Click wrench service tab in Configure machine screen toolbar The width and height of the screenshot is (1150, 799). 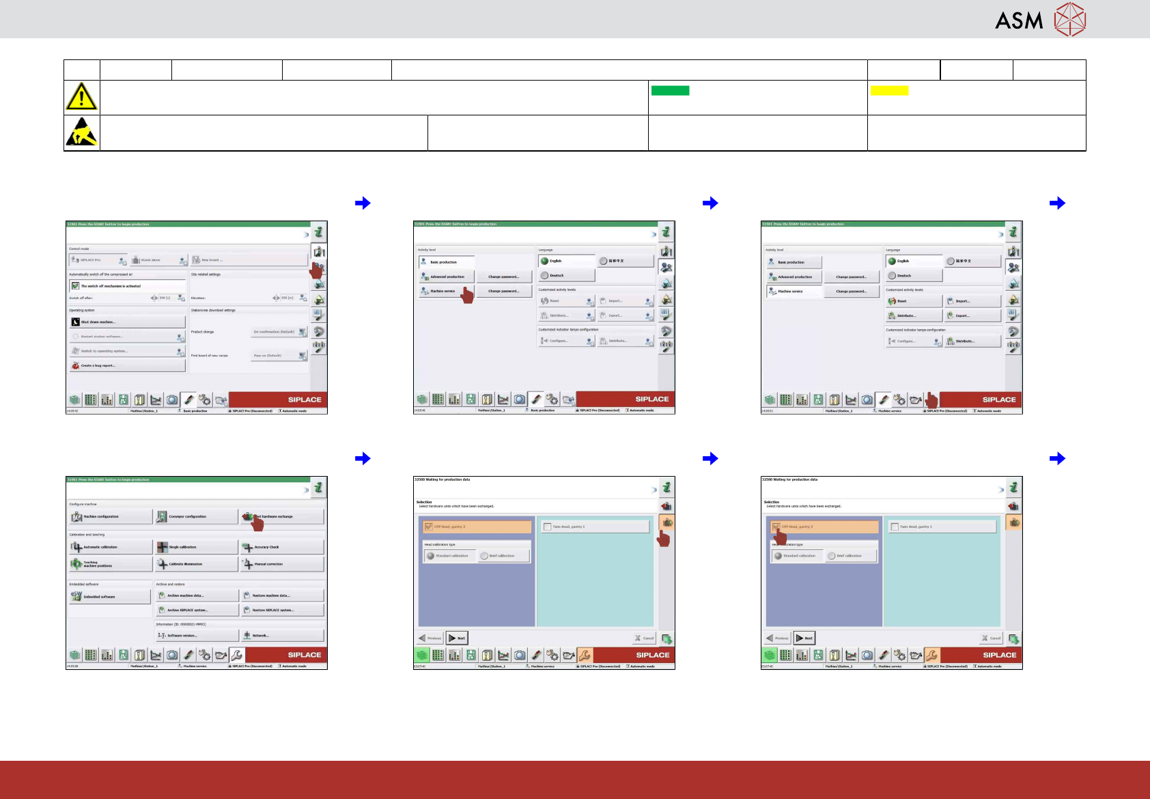(236, 655)
